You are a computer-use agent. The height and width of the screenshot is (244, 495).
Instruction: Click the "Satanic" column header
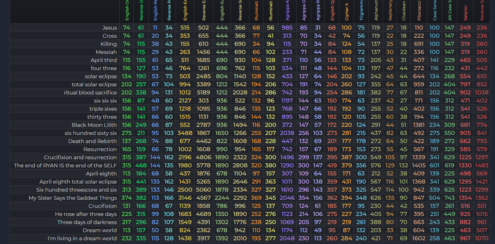(x=465, y=13)
